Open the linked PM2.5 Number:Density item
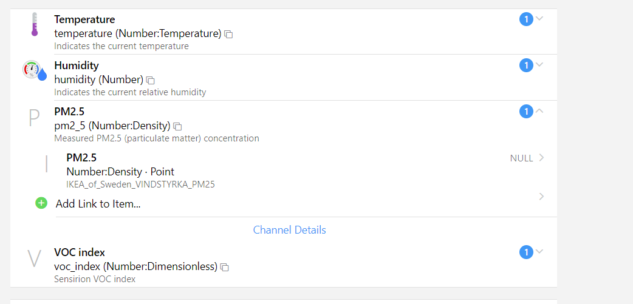The width and height of the screenshot is (633, 304). pyautogui.click(x=120, y=171)
